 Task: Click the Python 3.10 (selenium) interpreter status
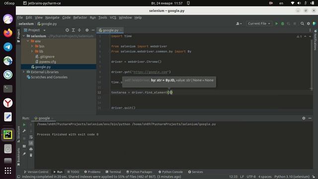(x=292, y=177)
